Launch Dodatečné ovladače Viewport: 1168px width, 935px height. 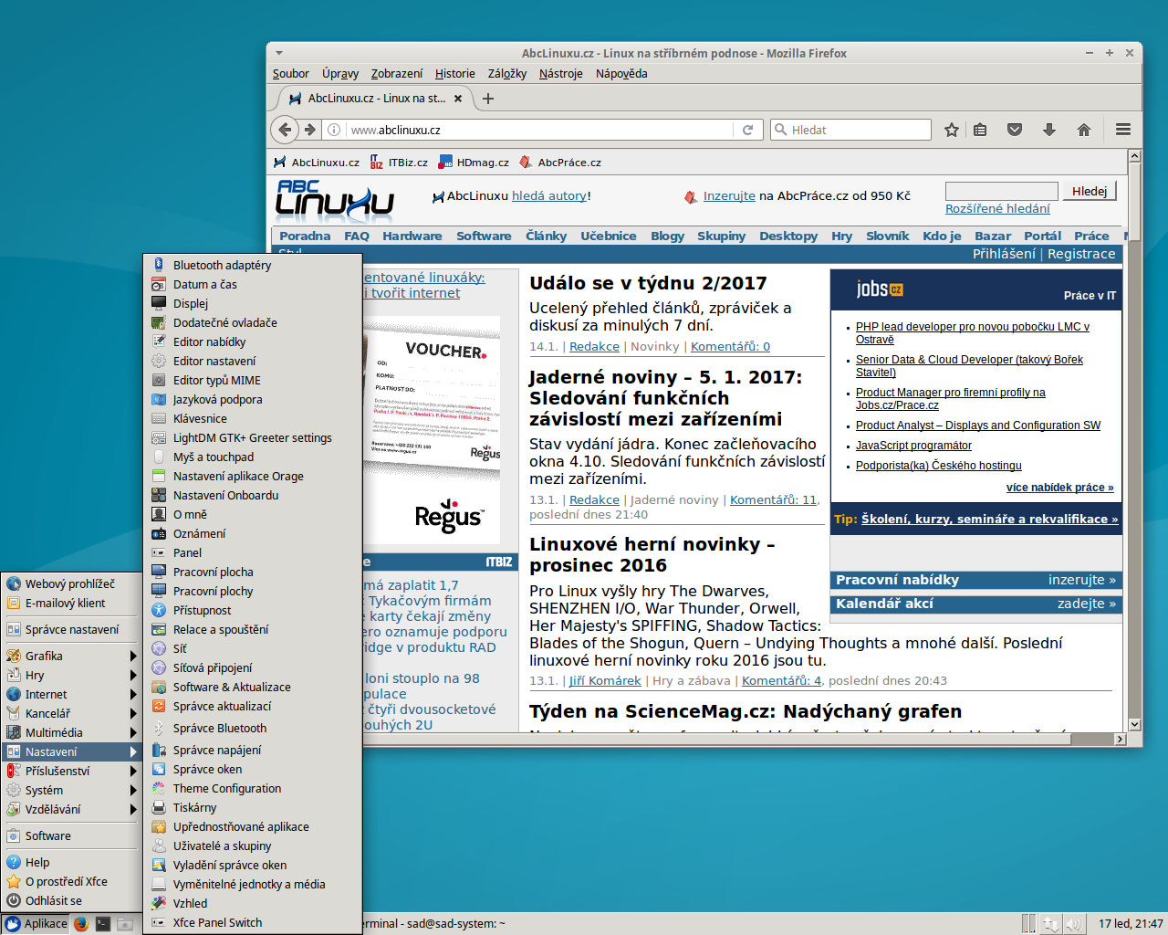[x=253, y=322]
